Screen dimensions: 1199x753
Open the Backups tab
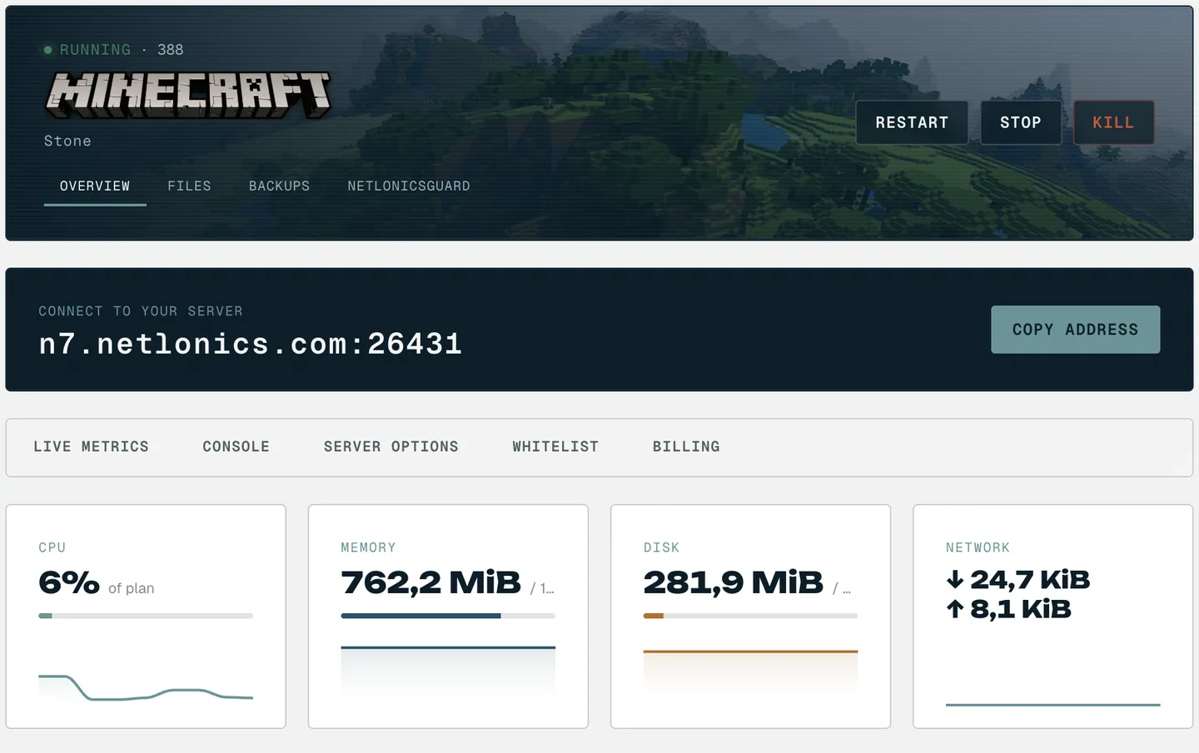[x=279, y=186]
